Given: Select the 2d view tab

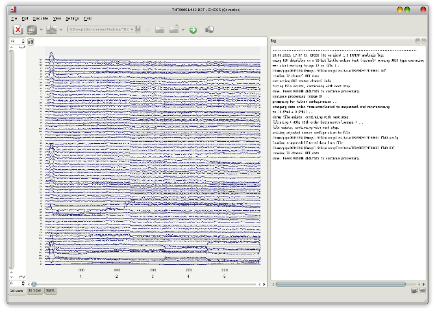Looking at the screenshot, I should coord(17,291).
